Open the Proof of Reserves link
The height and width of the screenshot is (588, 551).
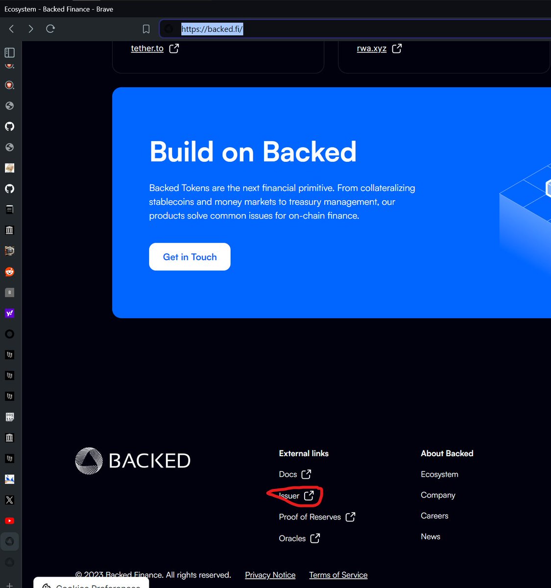tap(317, 517)
